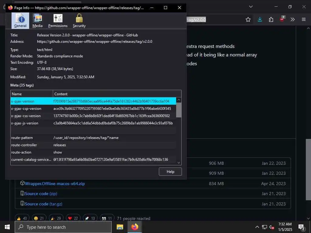Click the package icon beside macos-x64.zip
Screen dimensions: 311x233
pyautogui.click(x=22, y=183)
